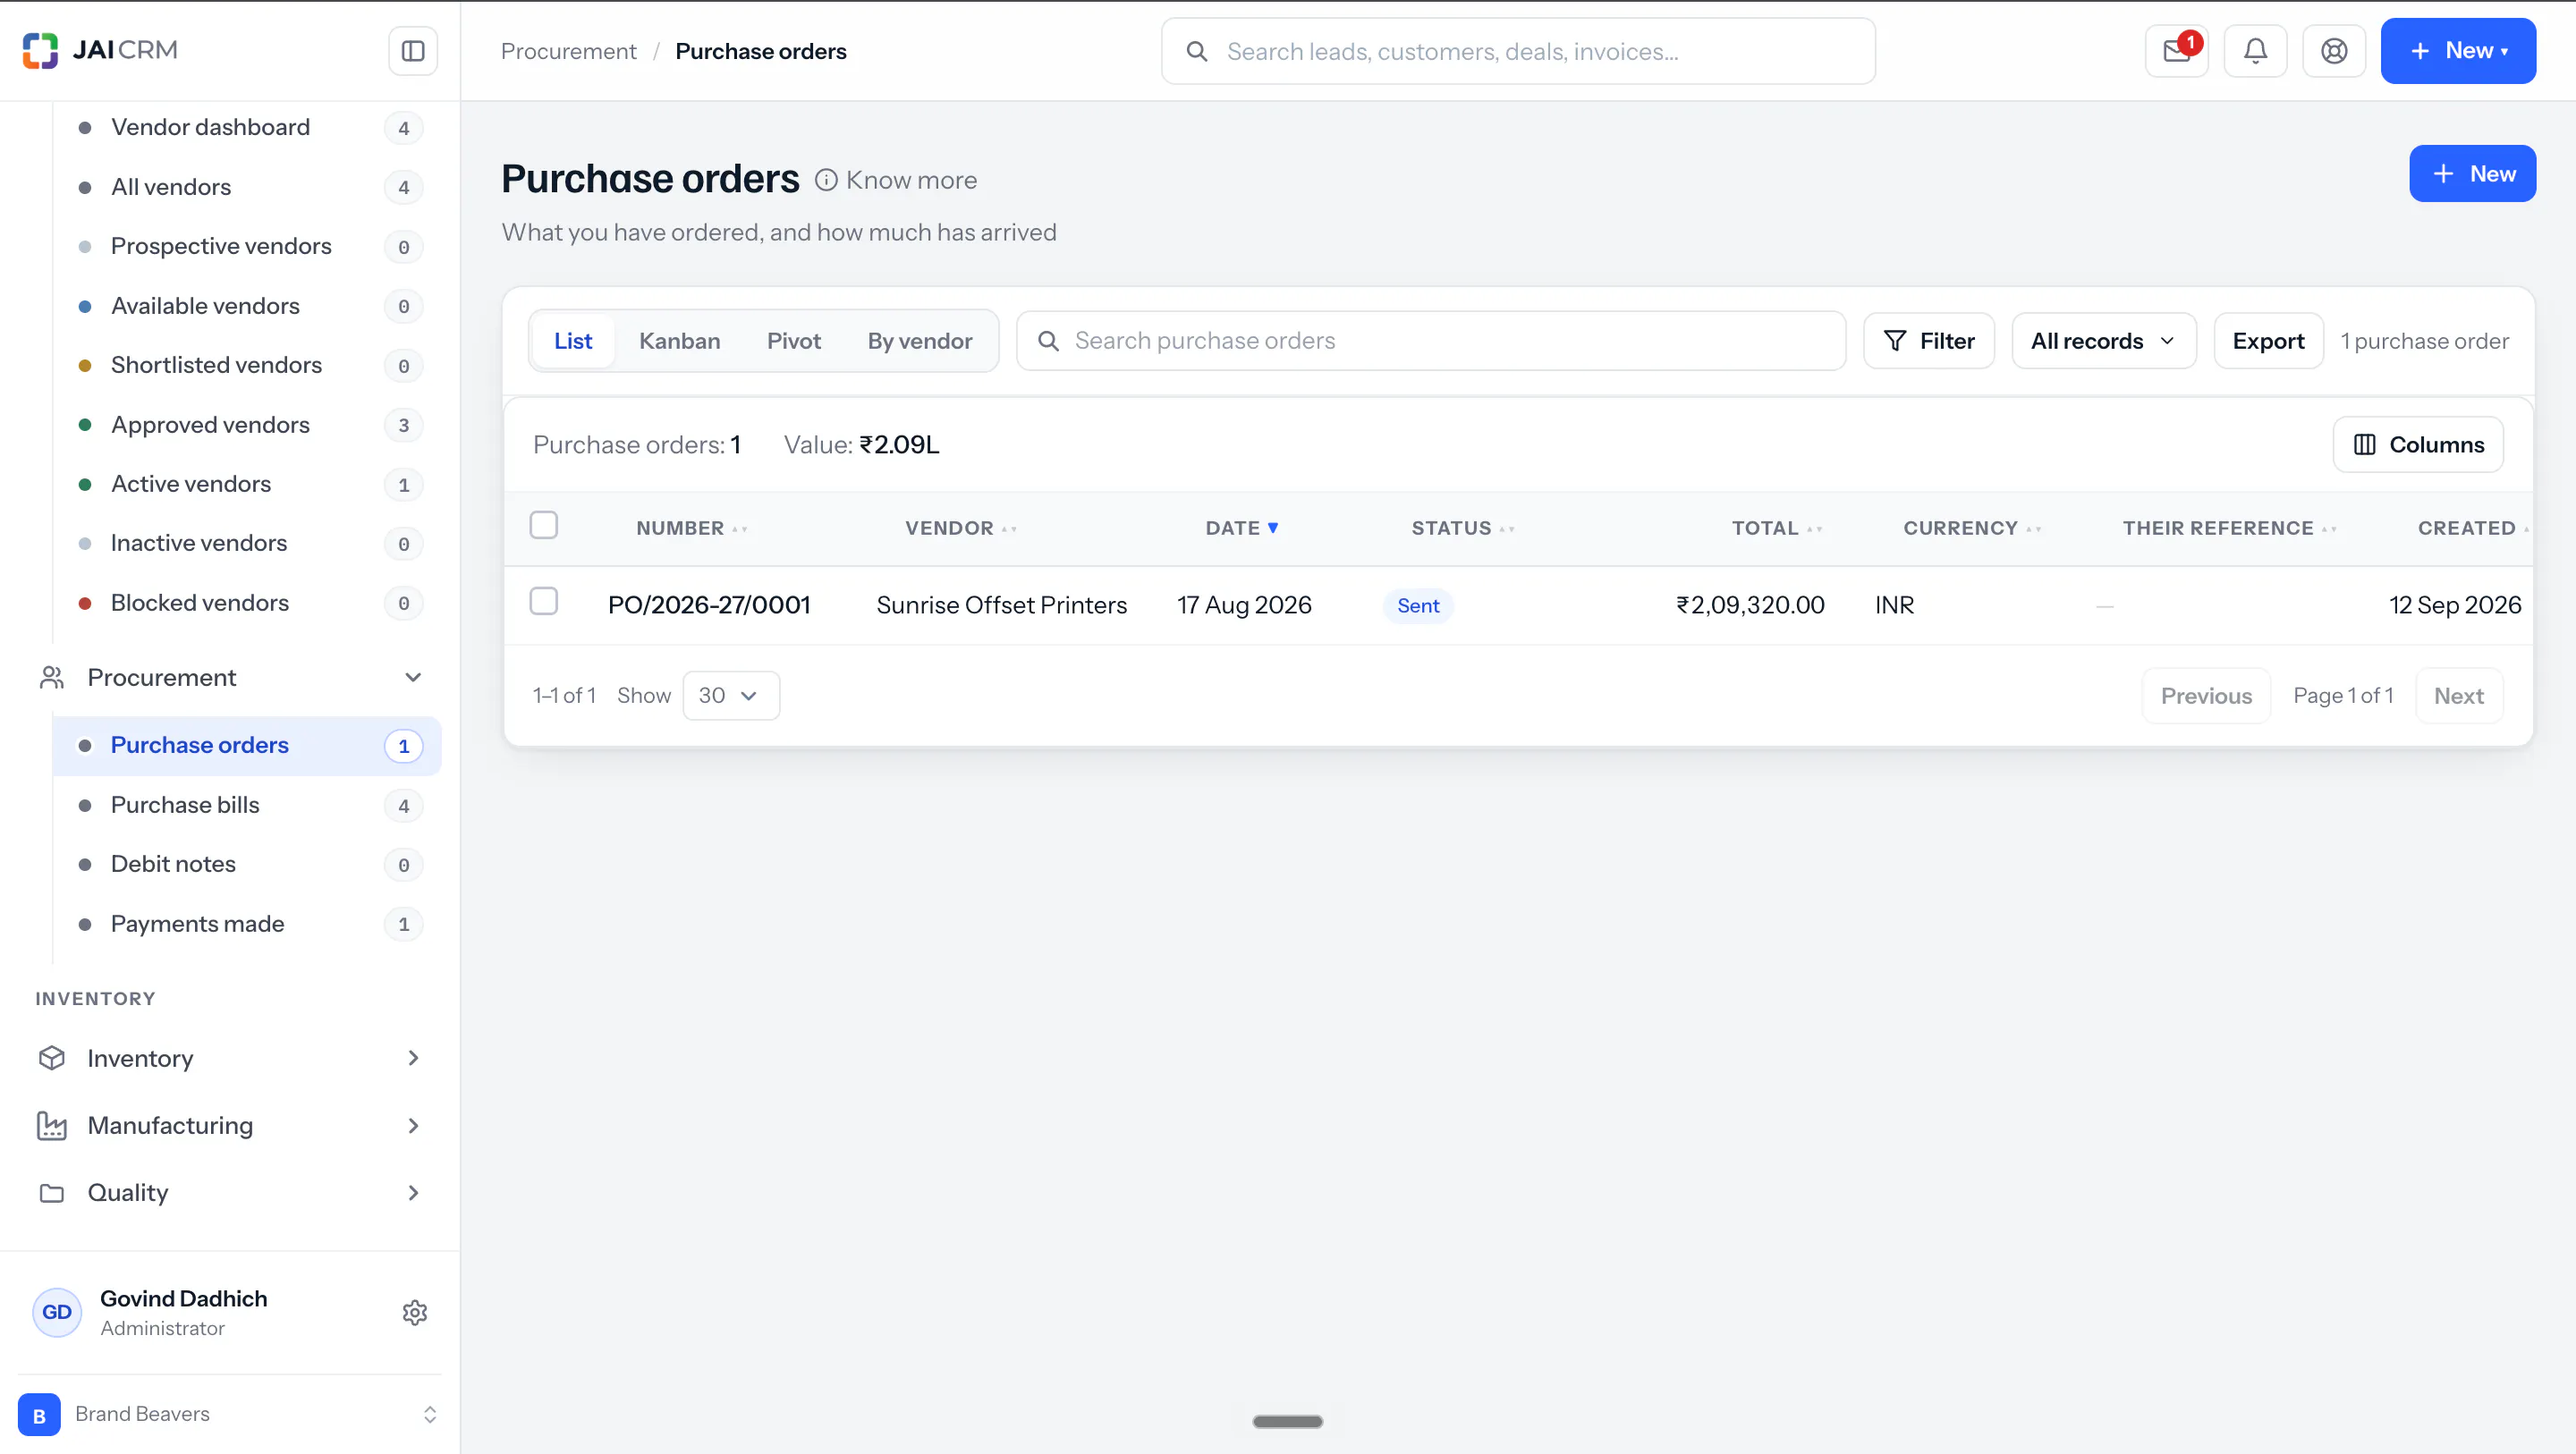Open the top-bar New dropdown button
This screenshot has width=2576, height=1454.
(2458, 51)
